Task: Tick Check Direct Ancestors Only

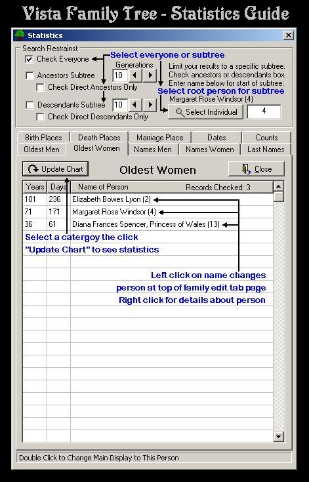Action: point(40,87)
